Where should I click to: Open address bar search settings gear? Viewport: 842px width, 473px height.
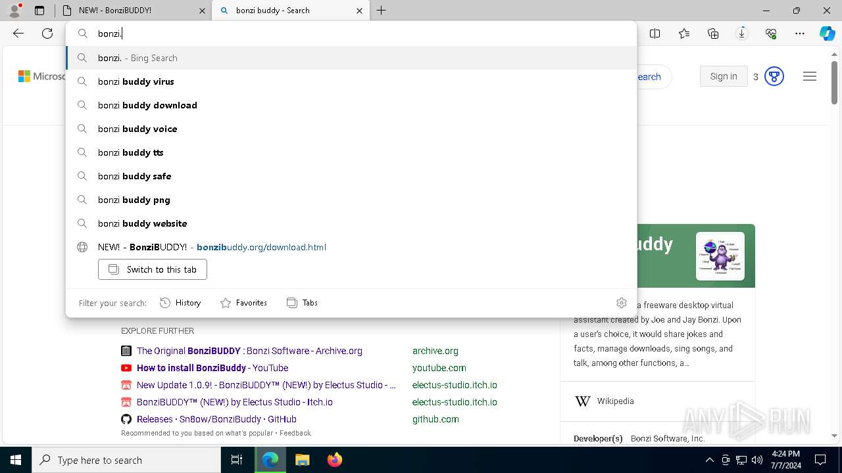622,303
